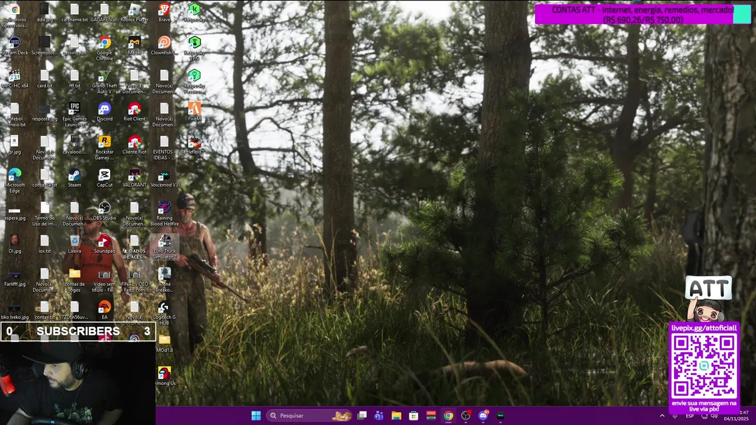Open Discord from the taskbar

click(x=483, y=416)
